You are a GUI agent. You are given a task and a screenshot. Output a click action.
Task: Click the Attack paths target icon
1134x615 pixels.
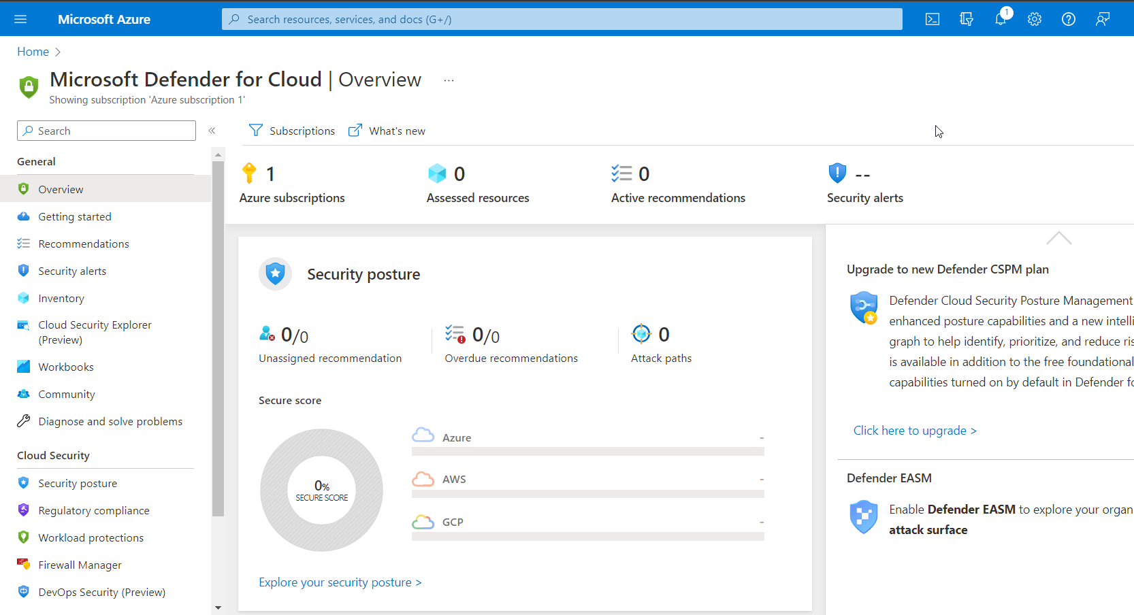641,334
